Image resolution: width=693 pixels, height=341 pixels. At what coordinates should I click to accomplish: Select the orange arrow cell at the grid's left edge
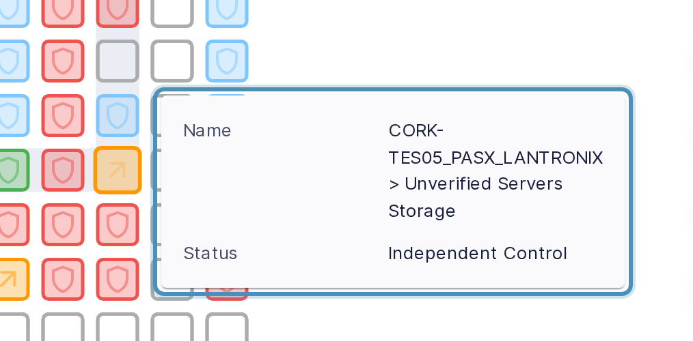coord(9,279)
